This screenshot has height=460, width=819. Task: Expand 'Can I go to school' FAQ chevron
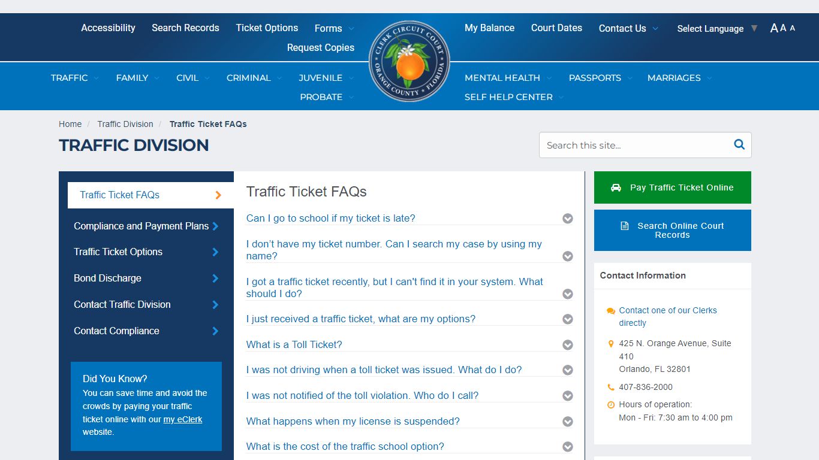tap(568, 219)
